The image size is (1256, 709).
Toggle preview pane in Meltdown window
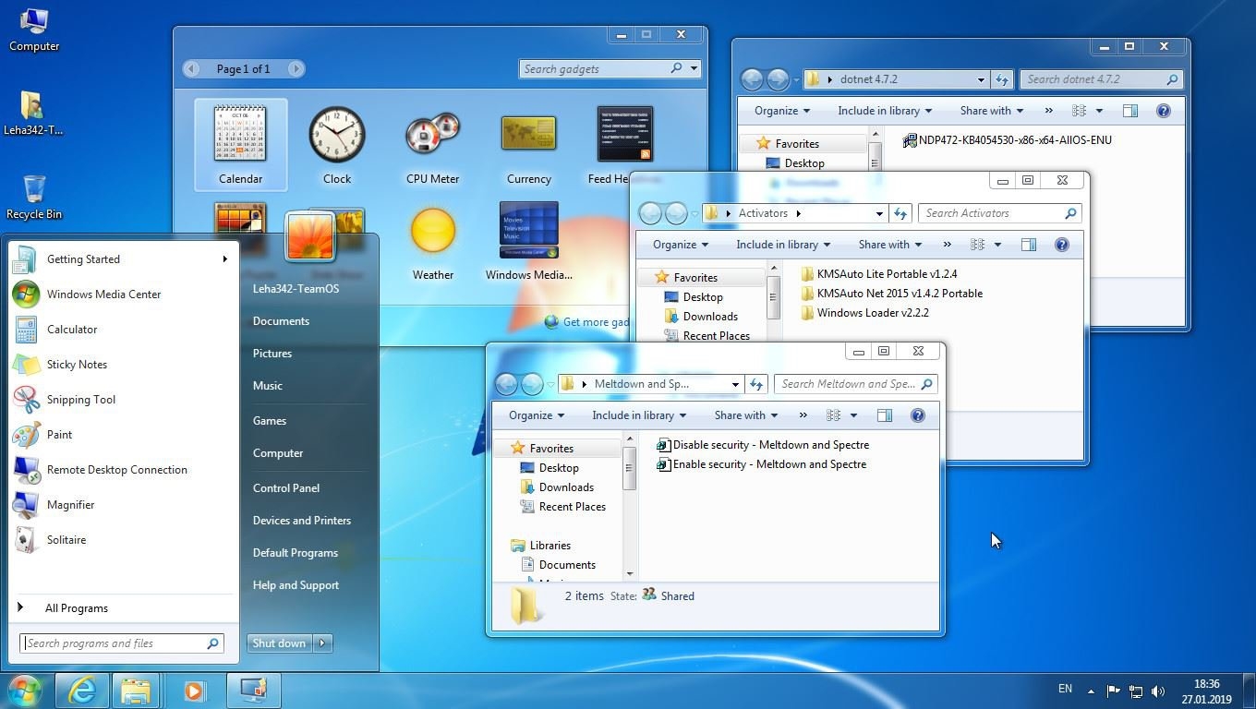point(884,415)
